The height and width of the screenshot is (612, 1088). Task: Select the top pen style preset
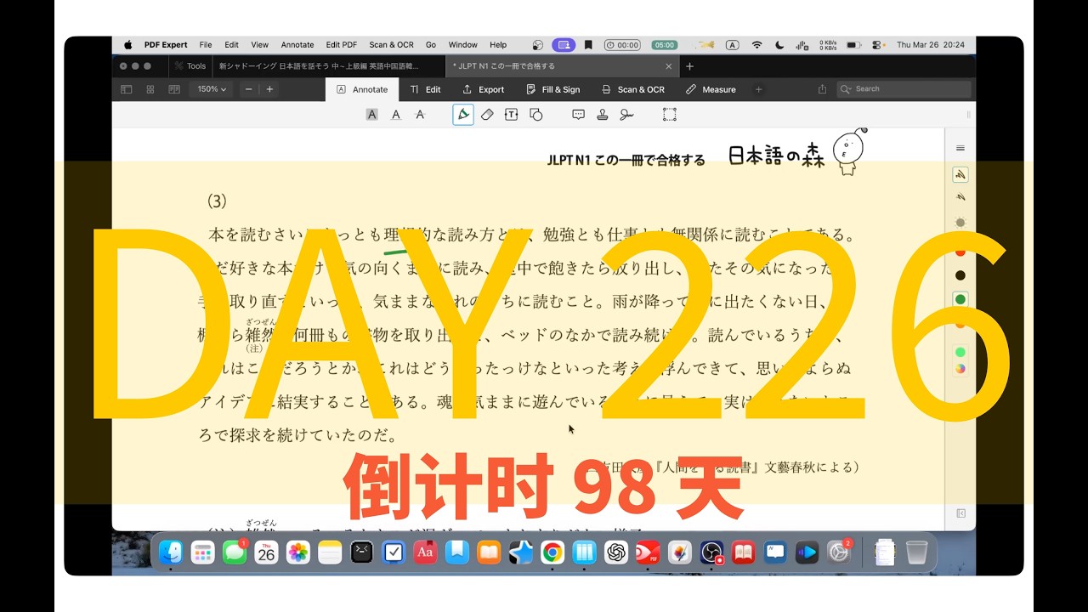[x=960, y=174]
